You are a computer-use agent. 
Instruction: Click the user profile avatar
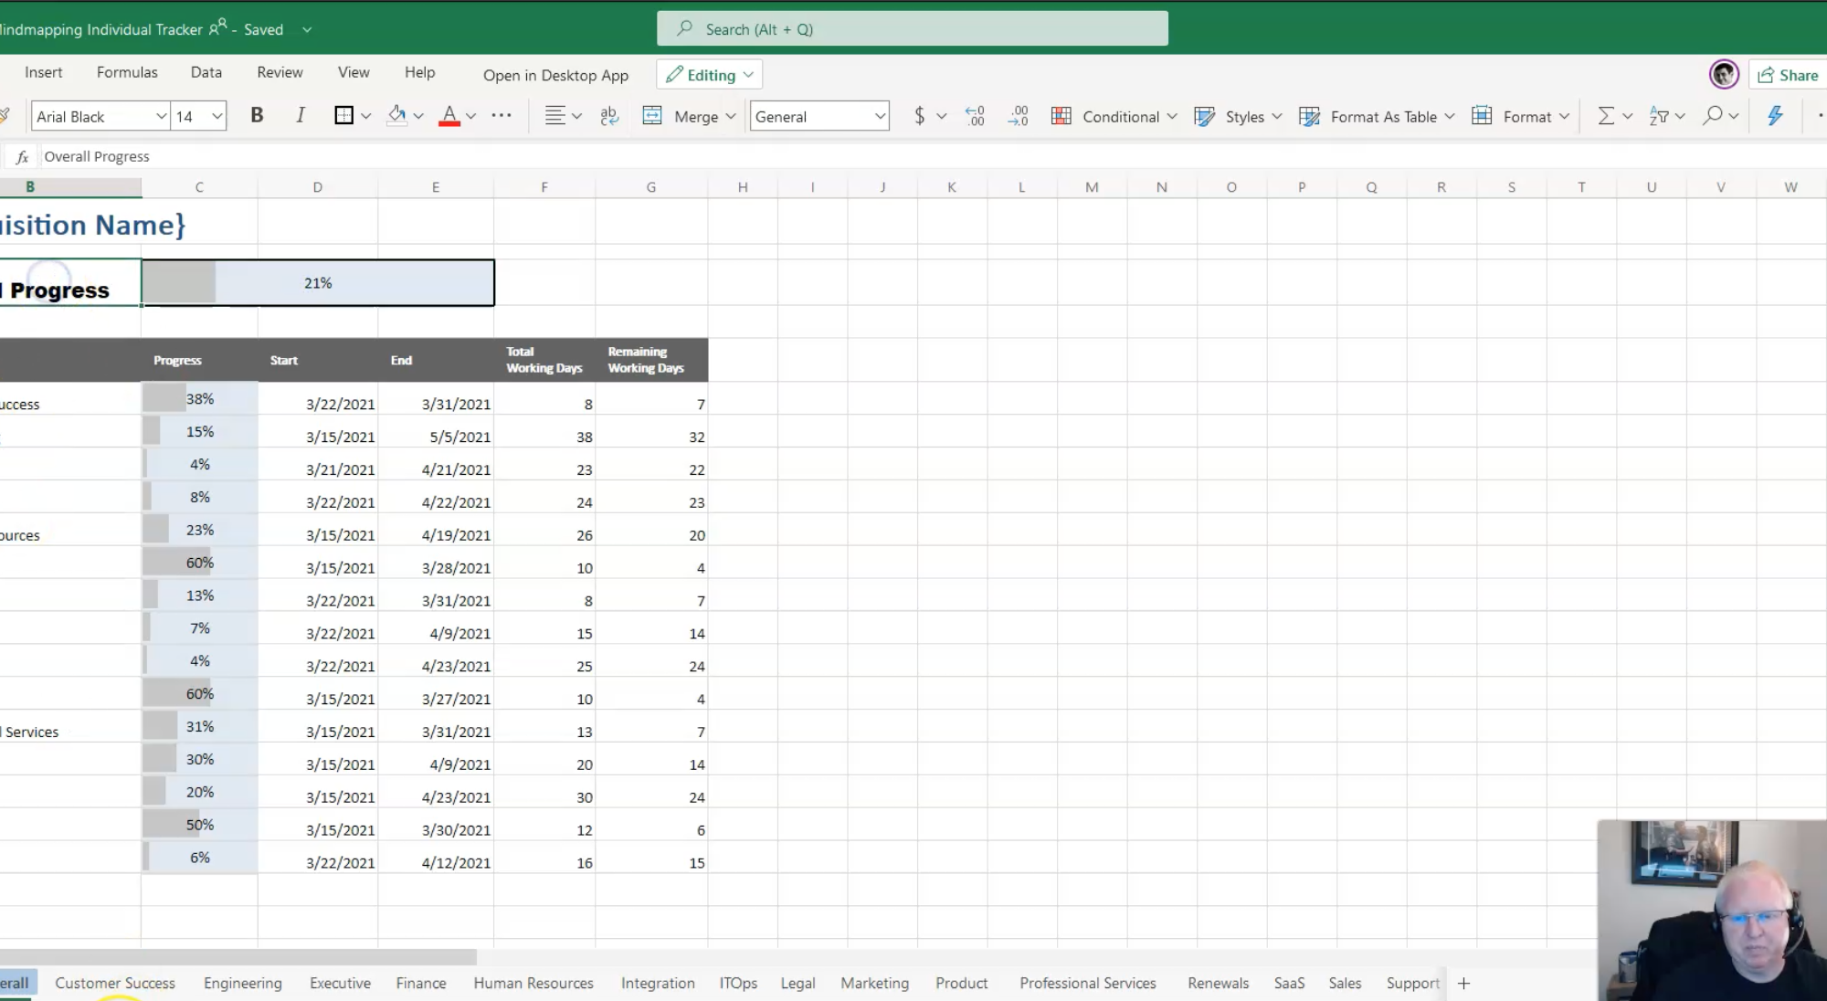[x=1724, y=75]
